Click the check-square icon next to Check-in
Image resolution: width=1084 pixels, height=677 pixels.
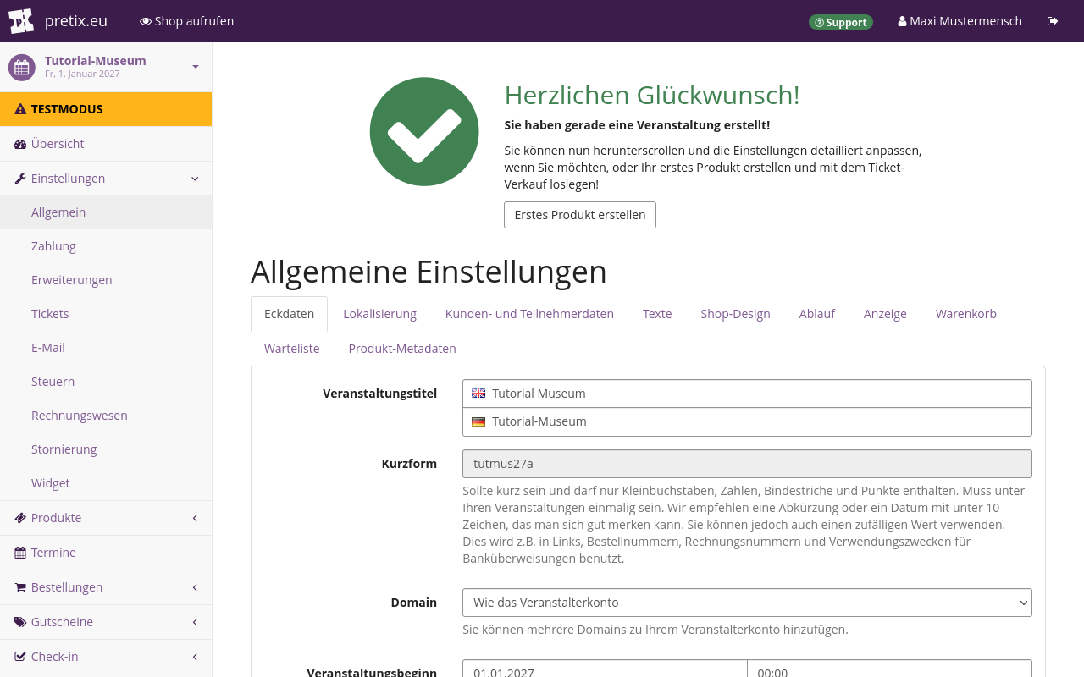point(20,657)
